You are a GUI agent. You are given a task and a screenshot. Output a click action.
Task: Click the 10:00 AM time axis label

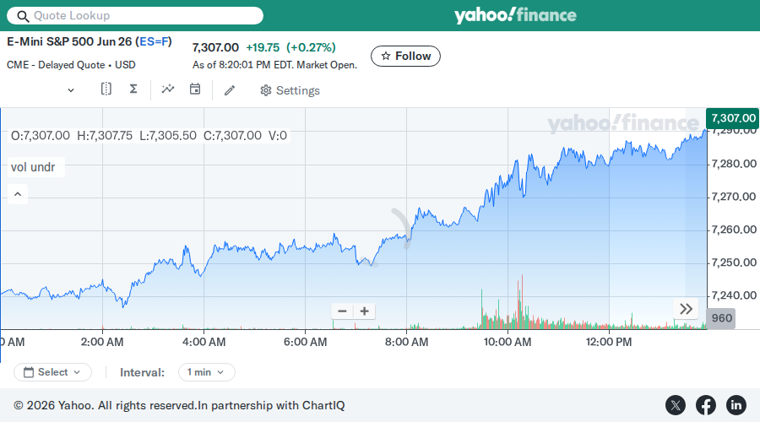[x=508, y=342]
